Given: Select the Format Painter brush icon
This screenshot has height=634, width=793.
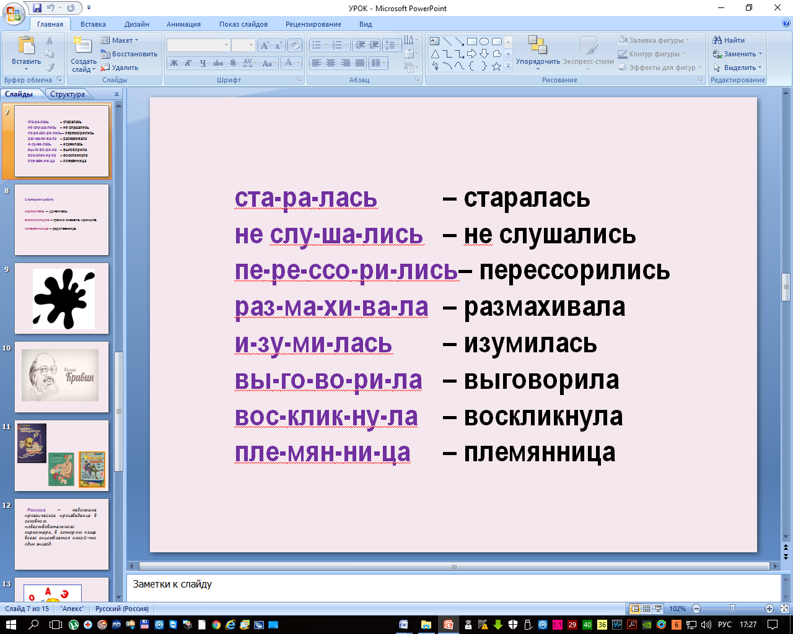Looking at the screenshot, I should (50, 67).
